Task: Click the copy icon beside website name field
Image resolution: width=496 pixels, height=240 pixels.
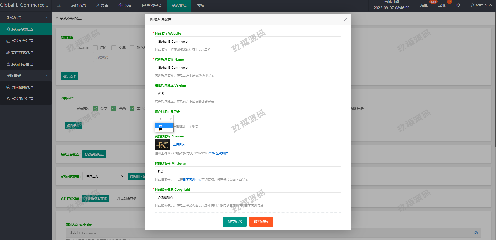Action: point(476,233)
